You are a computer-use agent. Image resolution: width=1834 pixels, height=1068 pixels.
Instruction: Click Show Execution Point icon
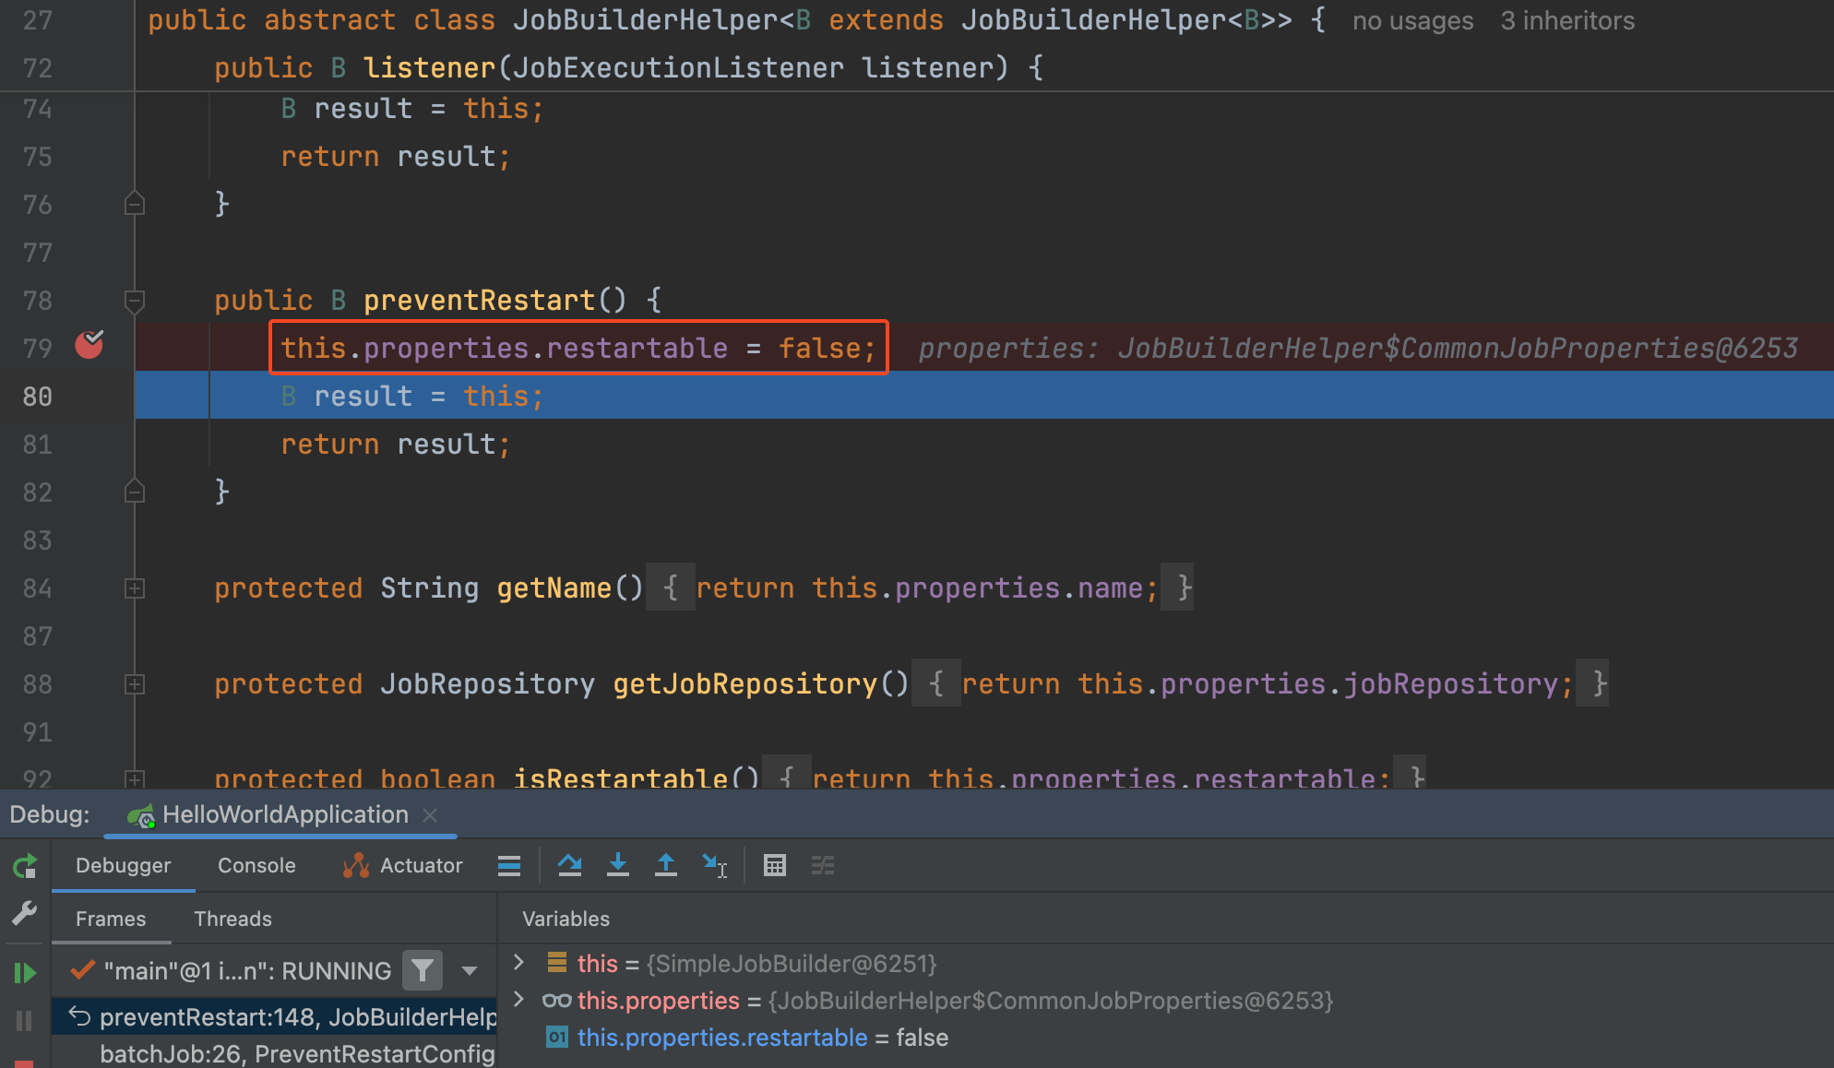pos(509,865)
